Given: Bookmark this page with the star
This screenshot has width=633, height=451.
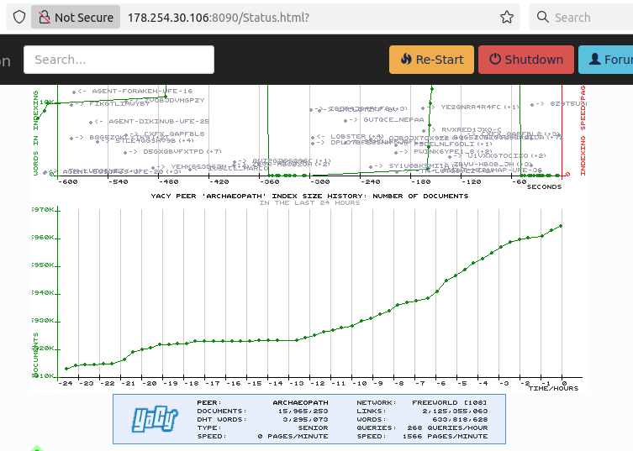Looking at the screenshot, I should point(507,18).
